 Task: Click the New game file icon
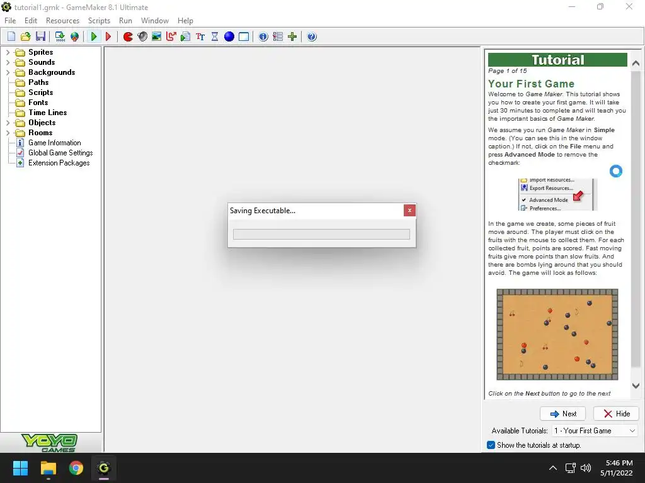click(11, 36)
